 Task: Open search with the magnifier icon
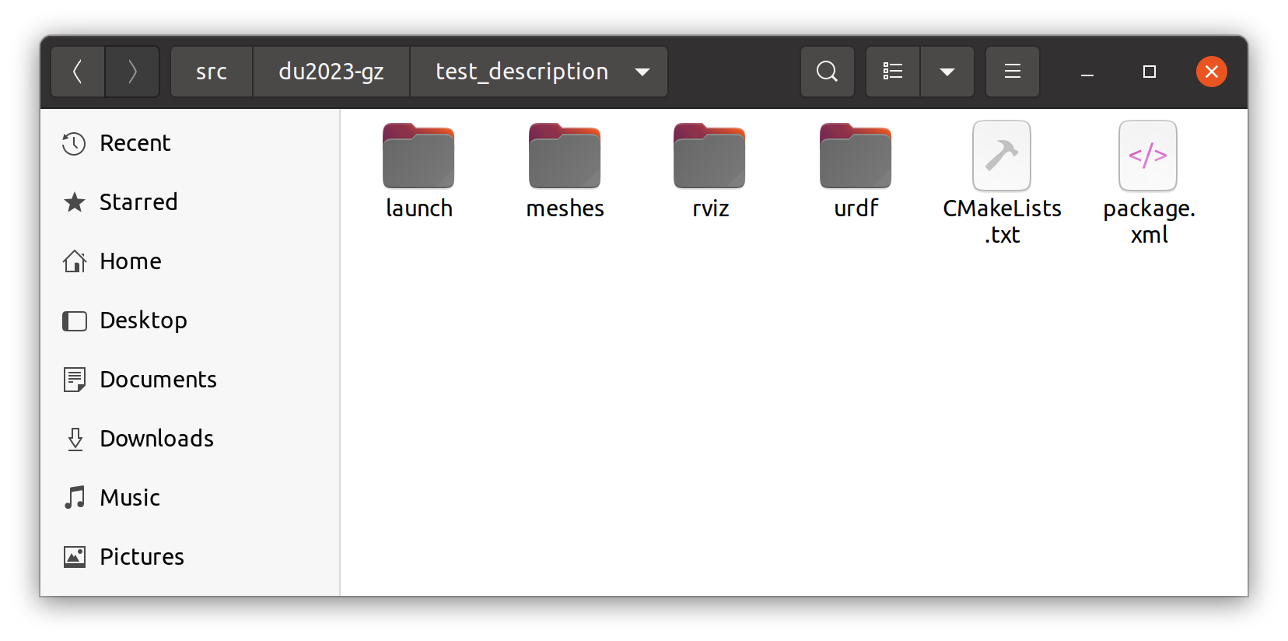[828, 72]
